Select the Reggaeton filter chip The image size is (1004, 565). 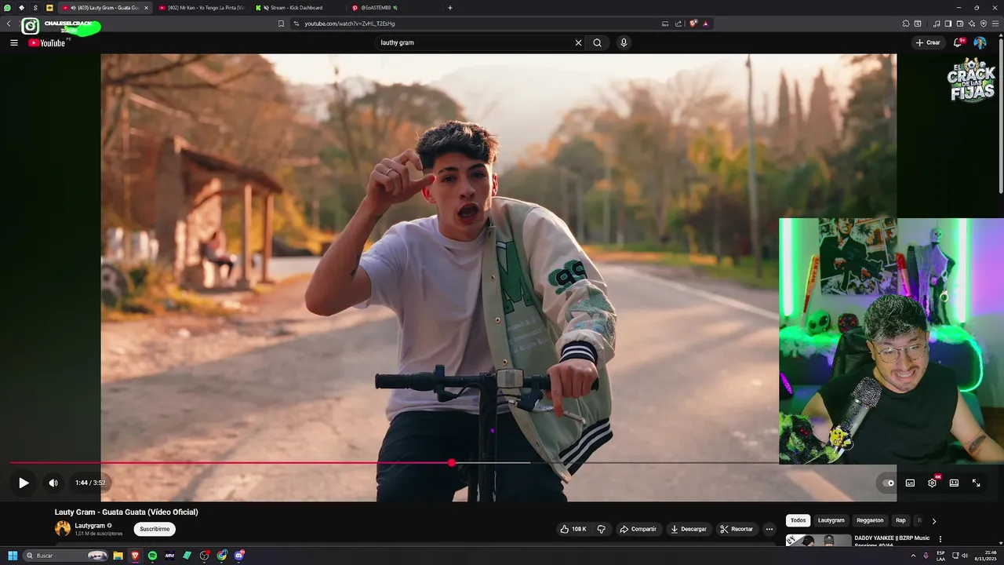pyautogui.click(x=870, y=520)
